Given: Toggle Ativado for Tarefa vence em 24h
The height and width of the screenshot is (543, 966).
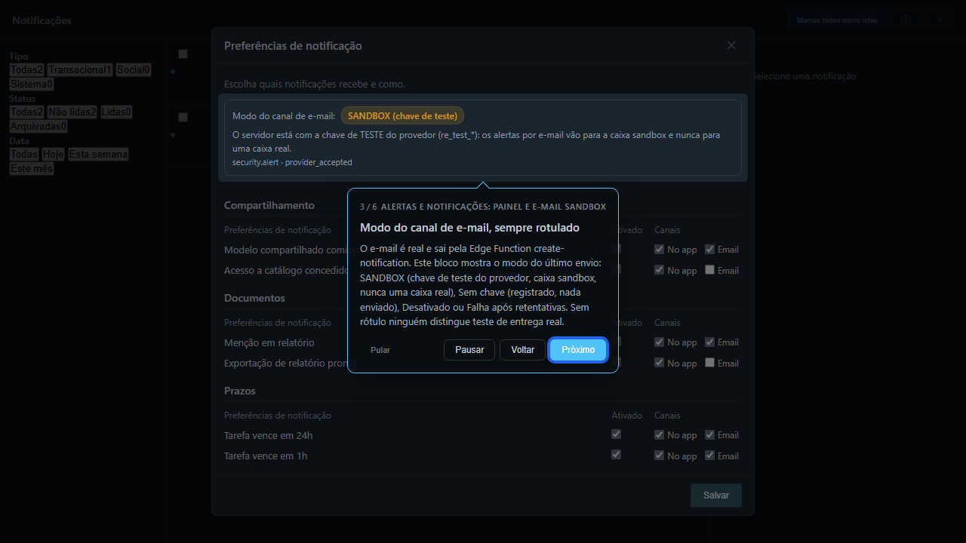Looking at the screenshot, I should coord(617,434).
